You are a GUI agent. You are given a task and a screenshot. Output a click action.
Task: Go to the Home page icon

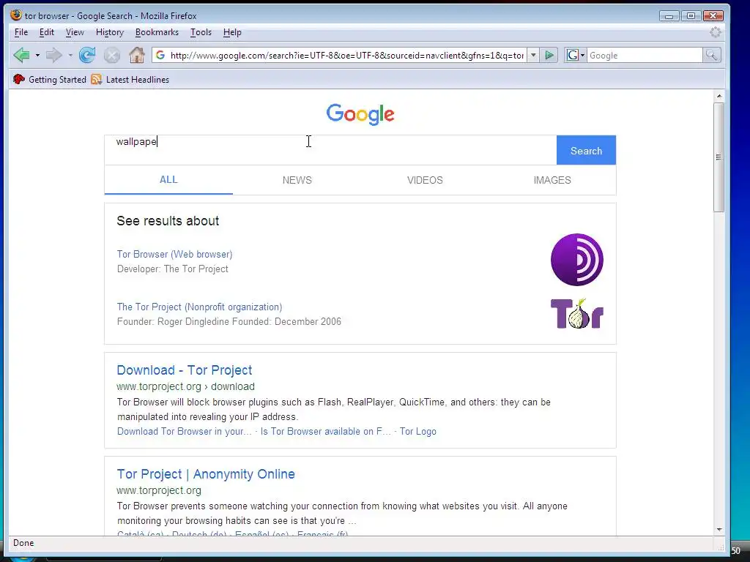(x=137, y=55)
